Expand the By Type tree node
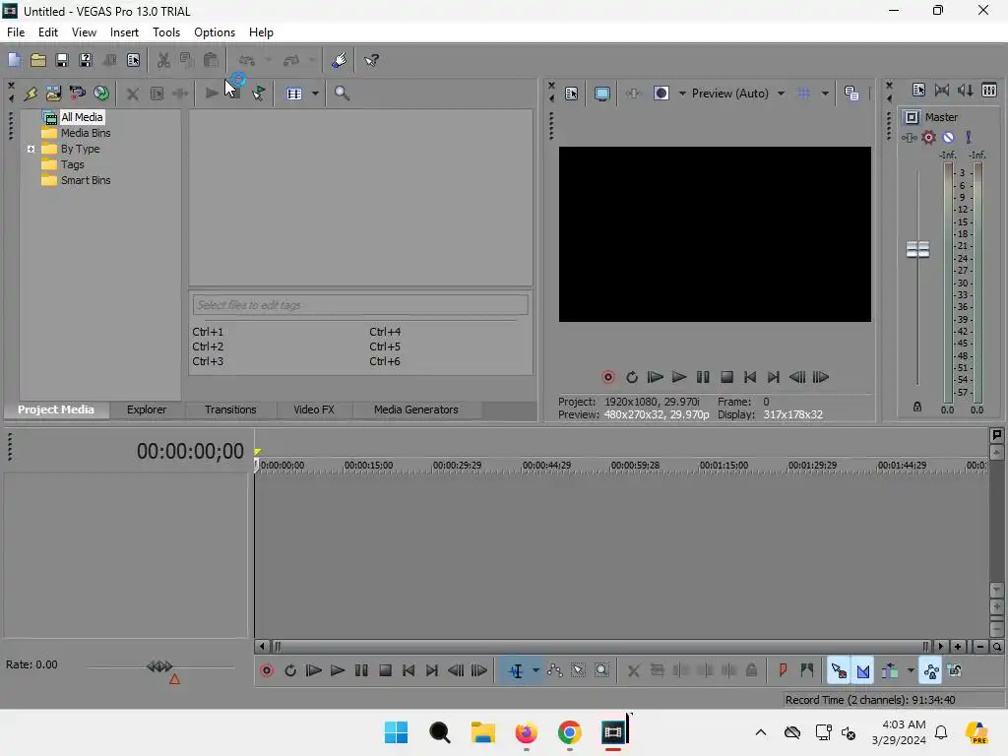Image resolution: width=1008 pixels, height=756 pixels. coord(31,150)
